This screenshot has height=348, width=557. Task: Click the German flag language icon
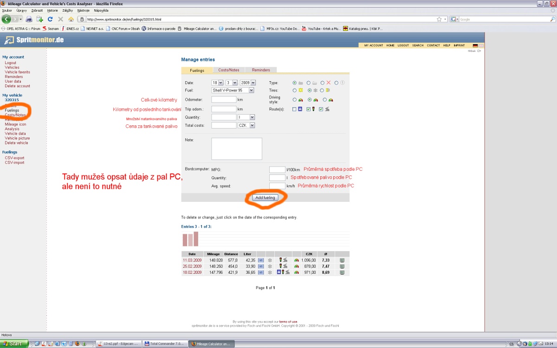475,45
